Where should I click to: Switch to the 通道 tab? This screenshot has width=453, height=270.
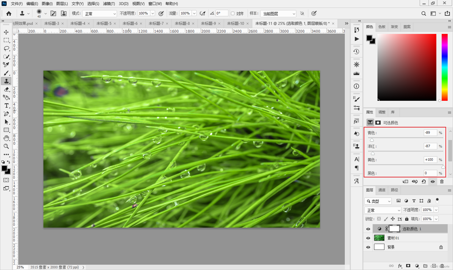[x=382, y=190]
